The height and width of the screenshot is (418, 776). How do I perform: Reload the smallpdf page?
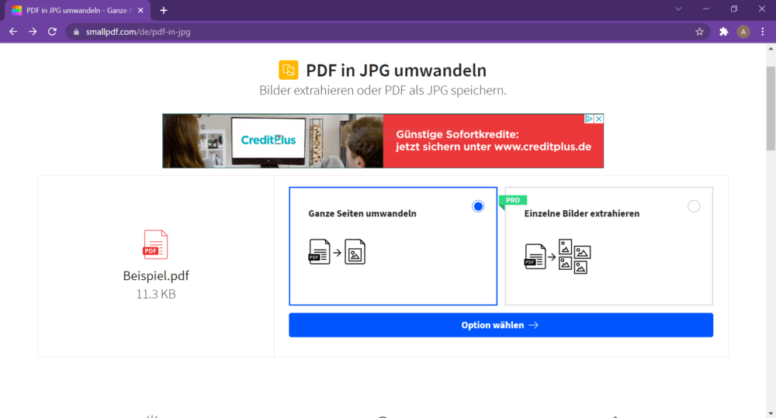point(52,32)
